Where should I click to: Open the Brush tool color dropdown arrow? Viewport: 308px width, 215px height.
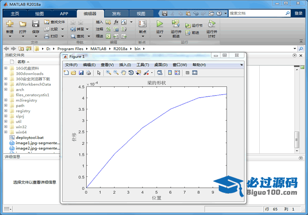click(x=152, y=73)
